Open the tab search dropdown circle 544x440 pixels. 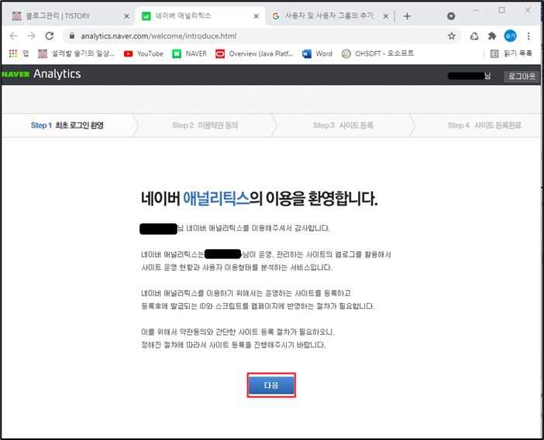click(451, 16)
